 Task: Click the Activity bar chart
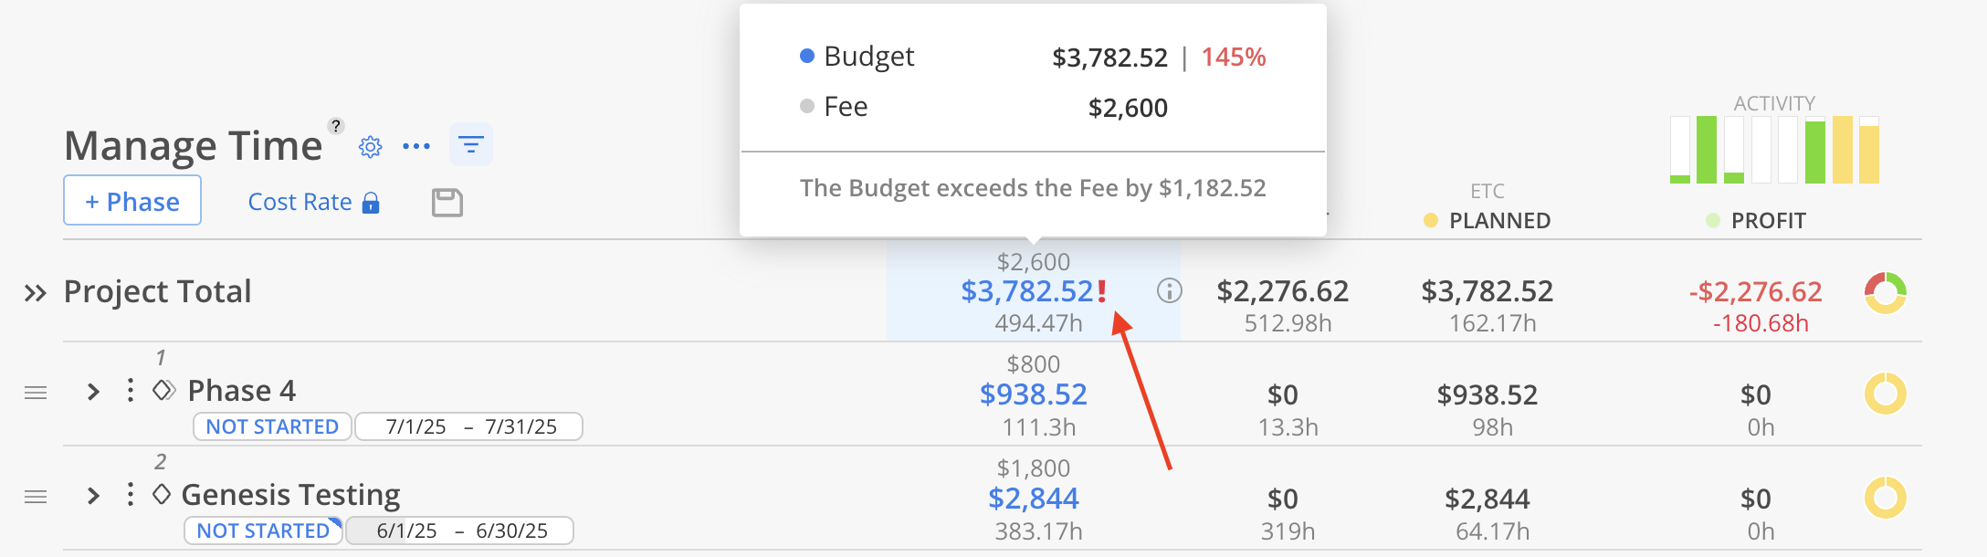click(1774, 149)
